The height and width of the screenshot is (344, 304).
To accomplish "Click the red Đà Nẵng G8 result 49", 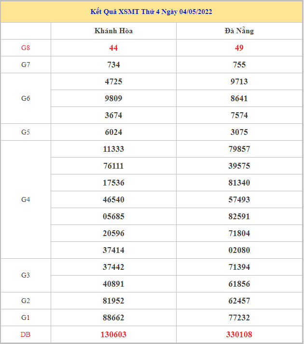I will pos(239,48).
